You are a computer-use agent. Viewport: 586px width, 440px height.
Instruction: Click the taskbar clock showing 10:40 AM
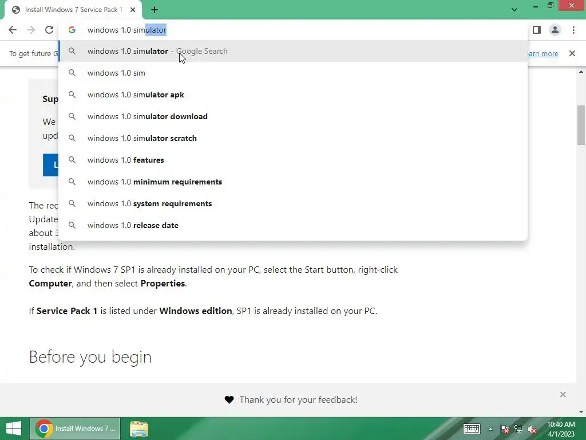(x=561, y=429)
